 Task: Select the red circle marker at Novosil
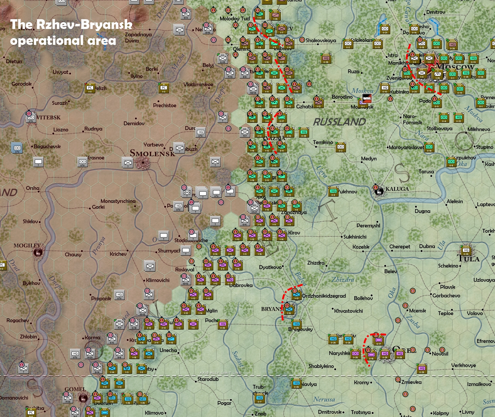(x=427, y=350)
